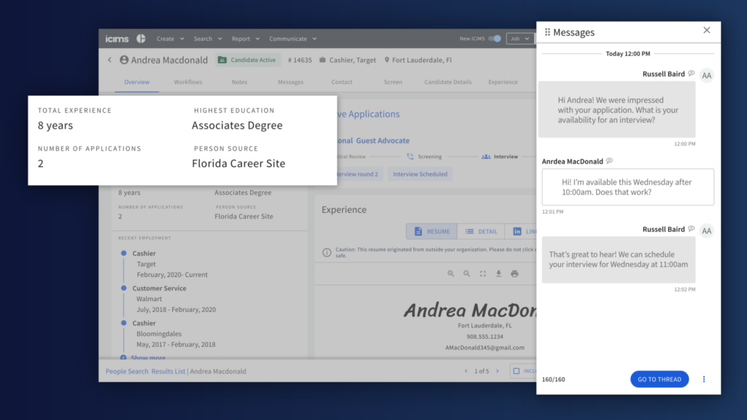
Task: Grab the Messages panel drag handle icon
Action: pyautogui.click(x=547, y=32)
